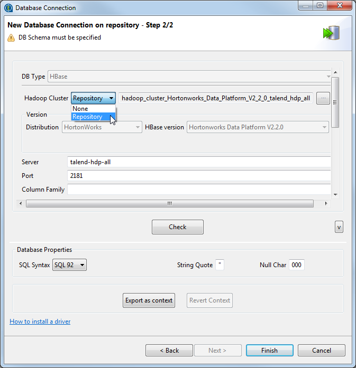Click the hadoop cluster name field
The height and width of the screenshot is (368, 356).
pos(216,98)
